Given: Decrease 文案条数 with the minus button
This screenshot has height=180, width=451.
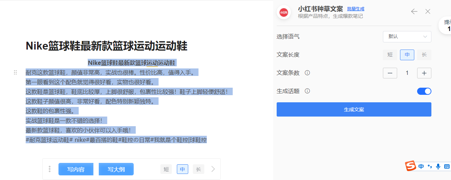Looking at the screenshot, I should 390,73.
